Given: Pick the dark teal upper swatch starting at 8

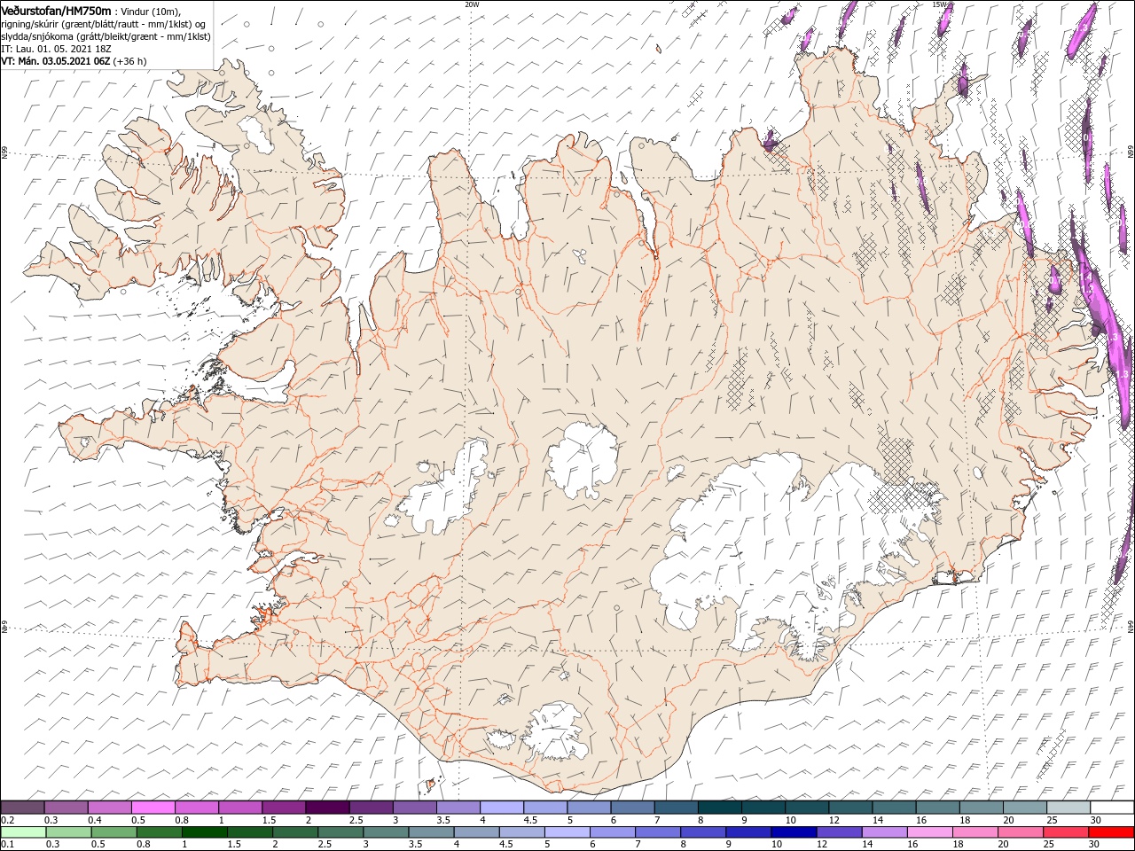Looking at the screenshot, I should click(720, 808).
